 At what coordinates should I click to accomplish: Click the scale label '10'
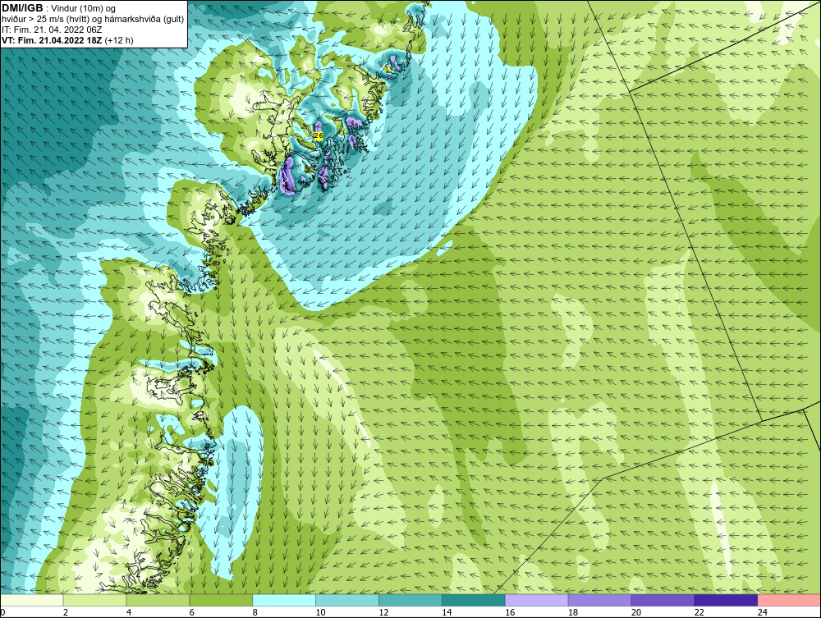pos(320,612)
